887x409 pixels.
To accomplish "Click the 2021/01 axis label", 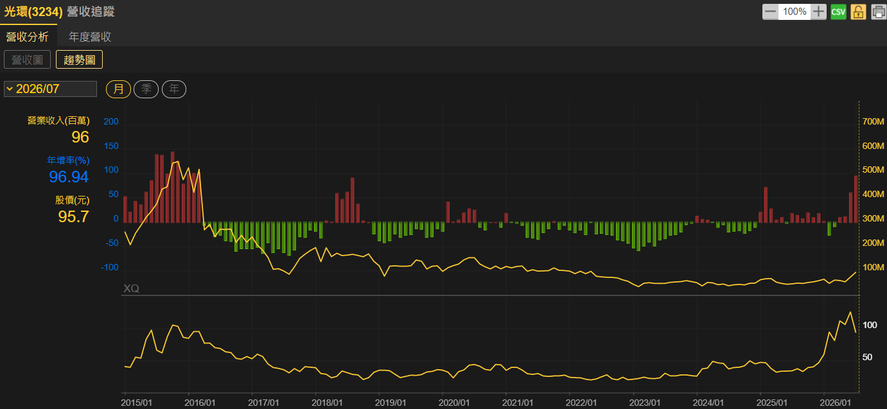I will (x=518, y=401).
